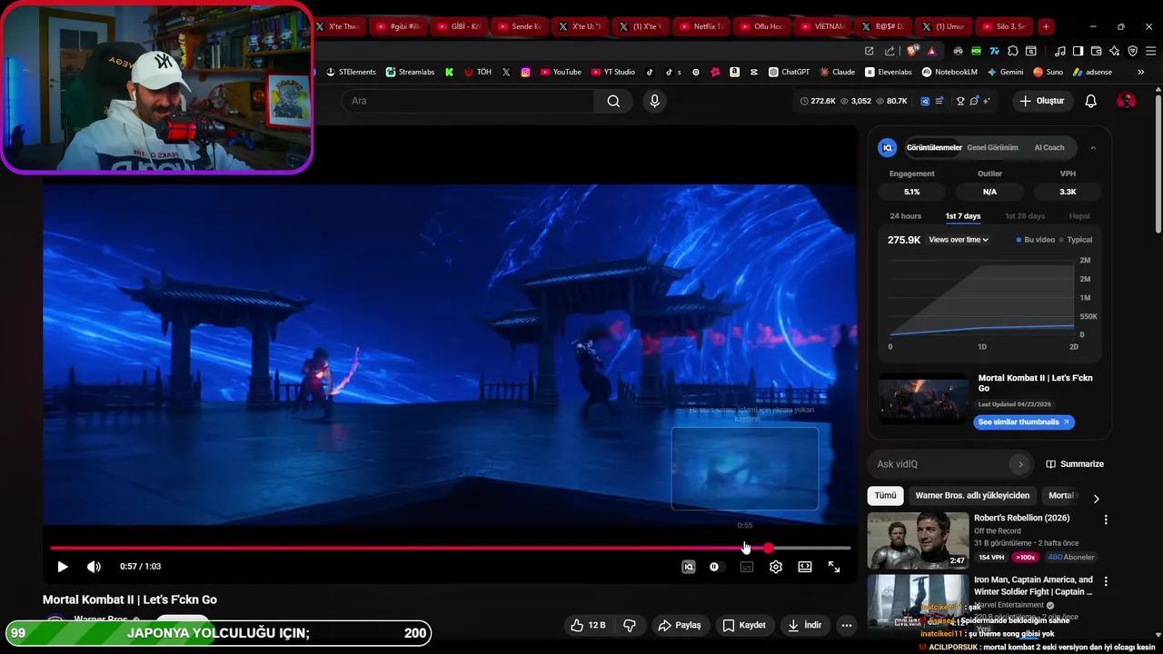Select the 24 hours time range
Screen dimensions: 1163x654
(x=905, y=216)
